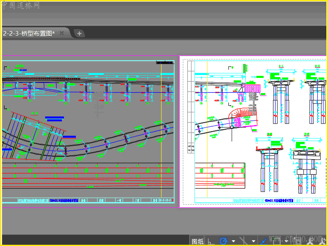Screen dimensions: 328x246
Task: Click the 图纸 paper space button
Action: (198, 241)
